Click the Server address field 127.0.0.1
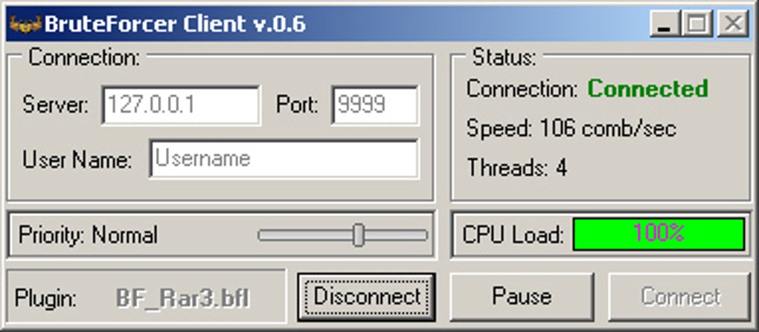 point(181,105)
